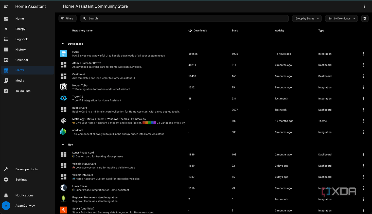Viewport: 372px width, 214px height.
Task: Select the Lunar Phase Card repository name
Action: [83, 153]
